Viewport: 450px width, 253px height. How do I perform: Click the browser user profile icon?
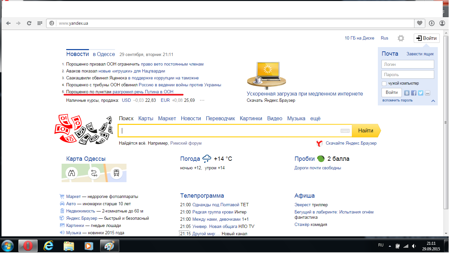pyautogui.click(x=442, y=23)
